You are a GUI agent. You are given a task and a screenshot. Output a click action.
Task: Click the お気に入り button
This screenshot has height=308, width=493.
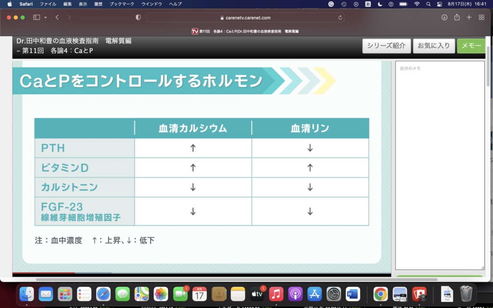[x=433, y=46]
